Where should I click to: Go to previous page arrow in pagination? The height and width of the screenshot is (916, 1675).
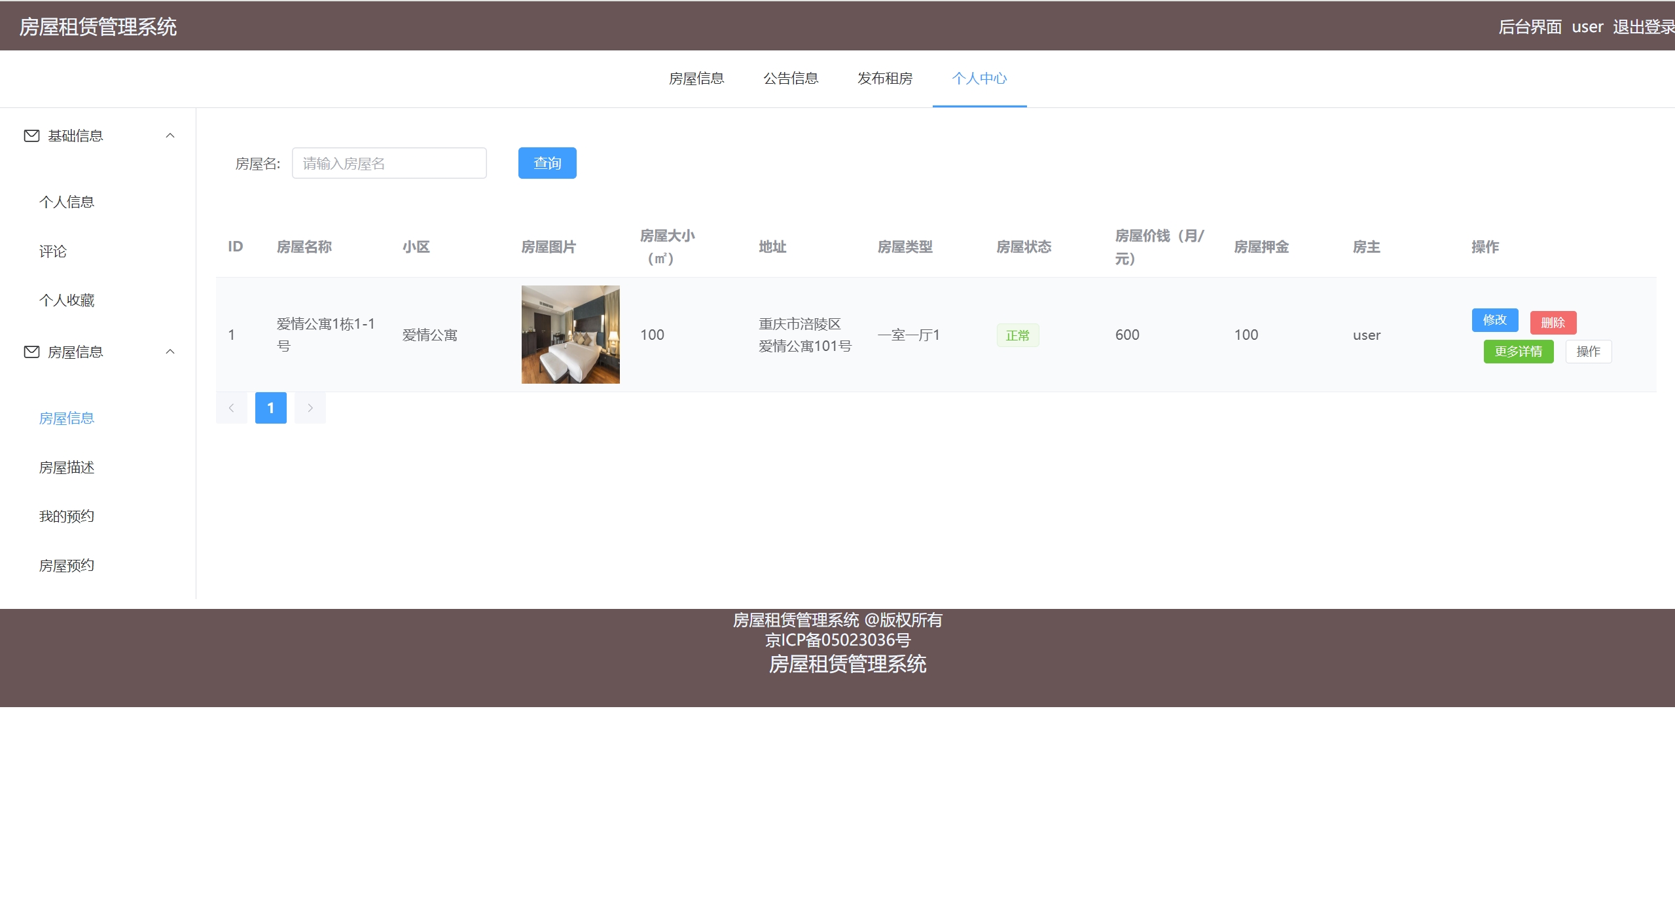click(x=231, y=408)
